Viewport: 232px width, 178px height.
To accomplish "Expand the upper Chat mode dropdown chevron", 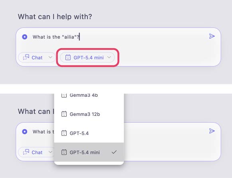I will 50,57.
